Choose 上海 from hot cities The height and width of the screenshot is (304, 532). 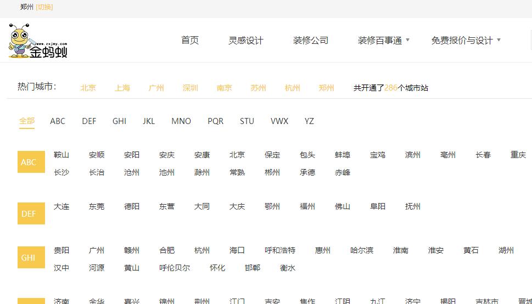click(x=122, y=88)
